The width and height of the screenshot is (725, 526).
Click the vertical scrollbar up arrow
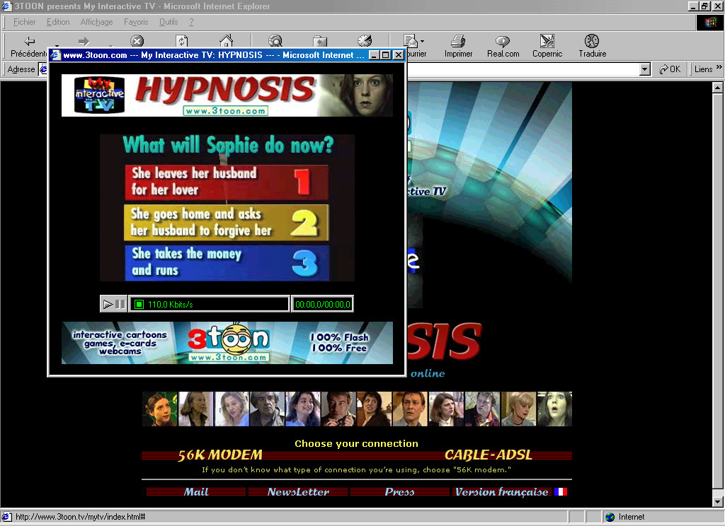(717, 87)
